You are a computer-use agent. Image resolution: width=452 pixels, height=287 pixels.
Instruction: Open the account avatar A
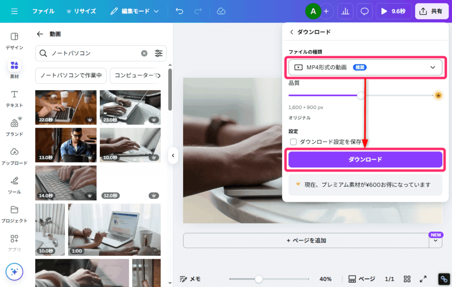click(313, 11)
